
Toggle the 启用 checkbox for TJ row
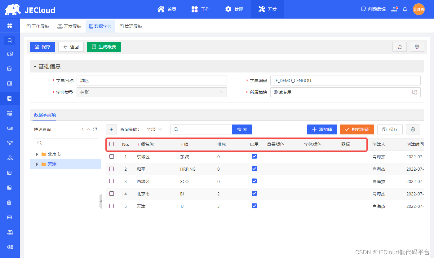pos(254,206)
